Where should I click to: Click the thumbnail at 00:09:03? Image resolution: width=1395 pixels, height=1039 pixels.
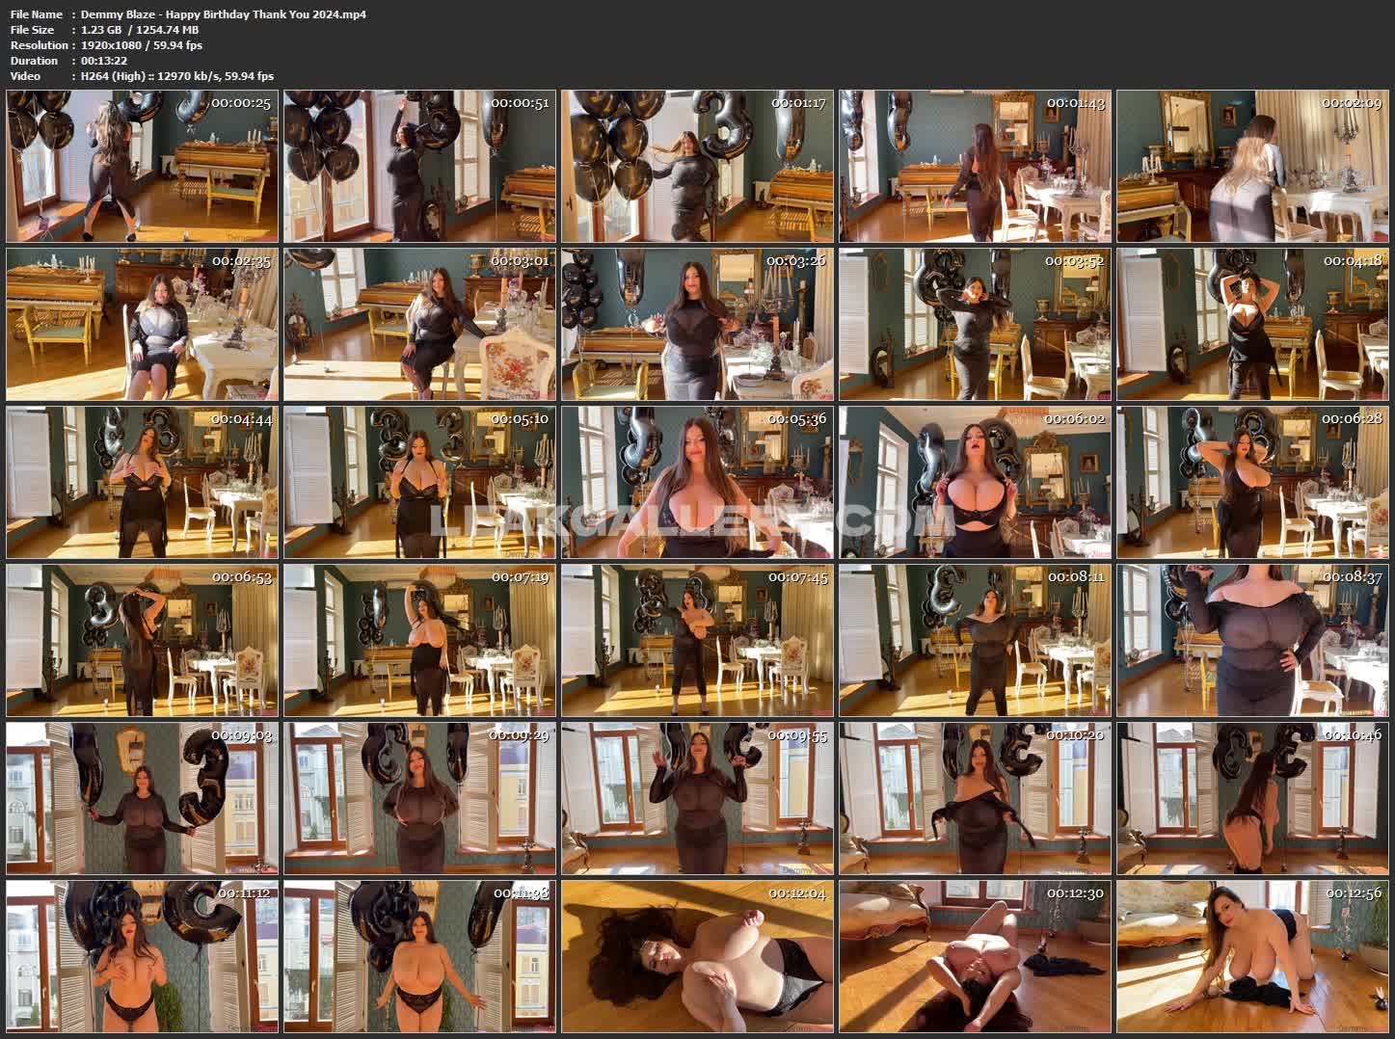point(142,799)
